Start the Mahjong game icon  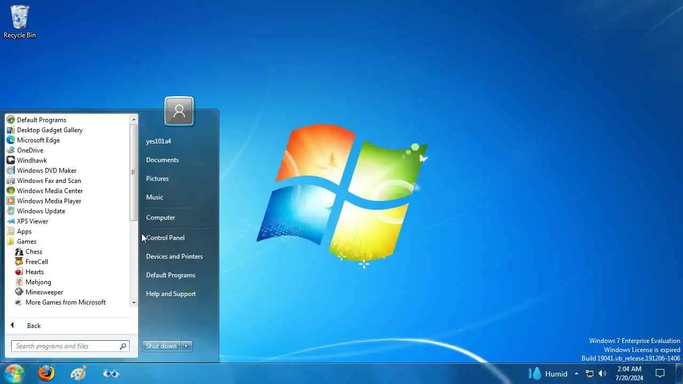coord(19,282)
